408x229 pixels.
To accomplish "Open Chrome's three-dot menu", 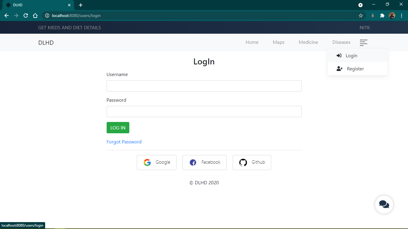I will coord(401,16).
